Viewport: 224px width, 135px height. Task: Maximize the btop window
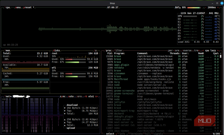tap(217, 3)
